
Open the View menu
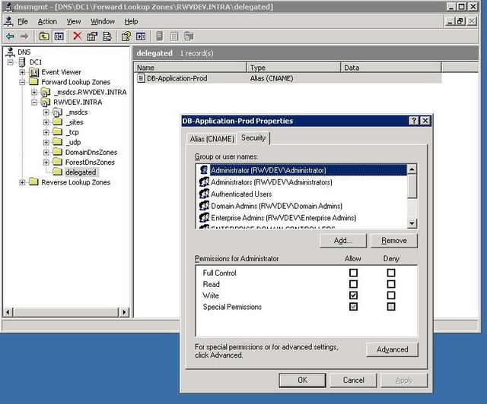[x=74, y=21]
